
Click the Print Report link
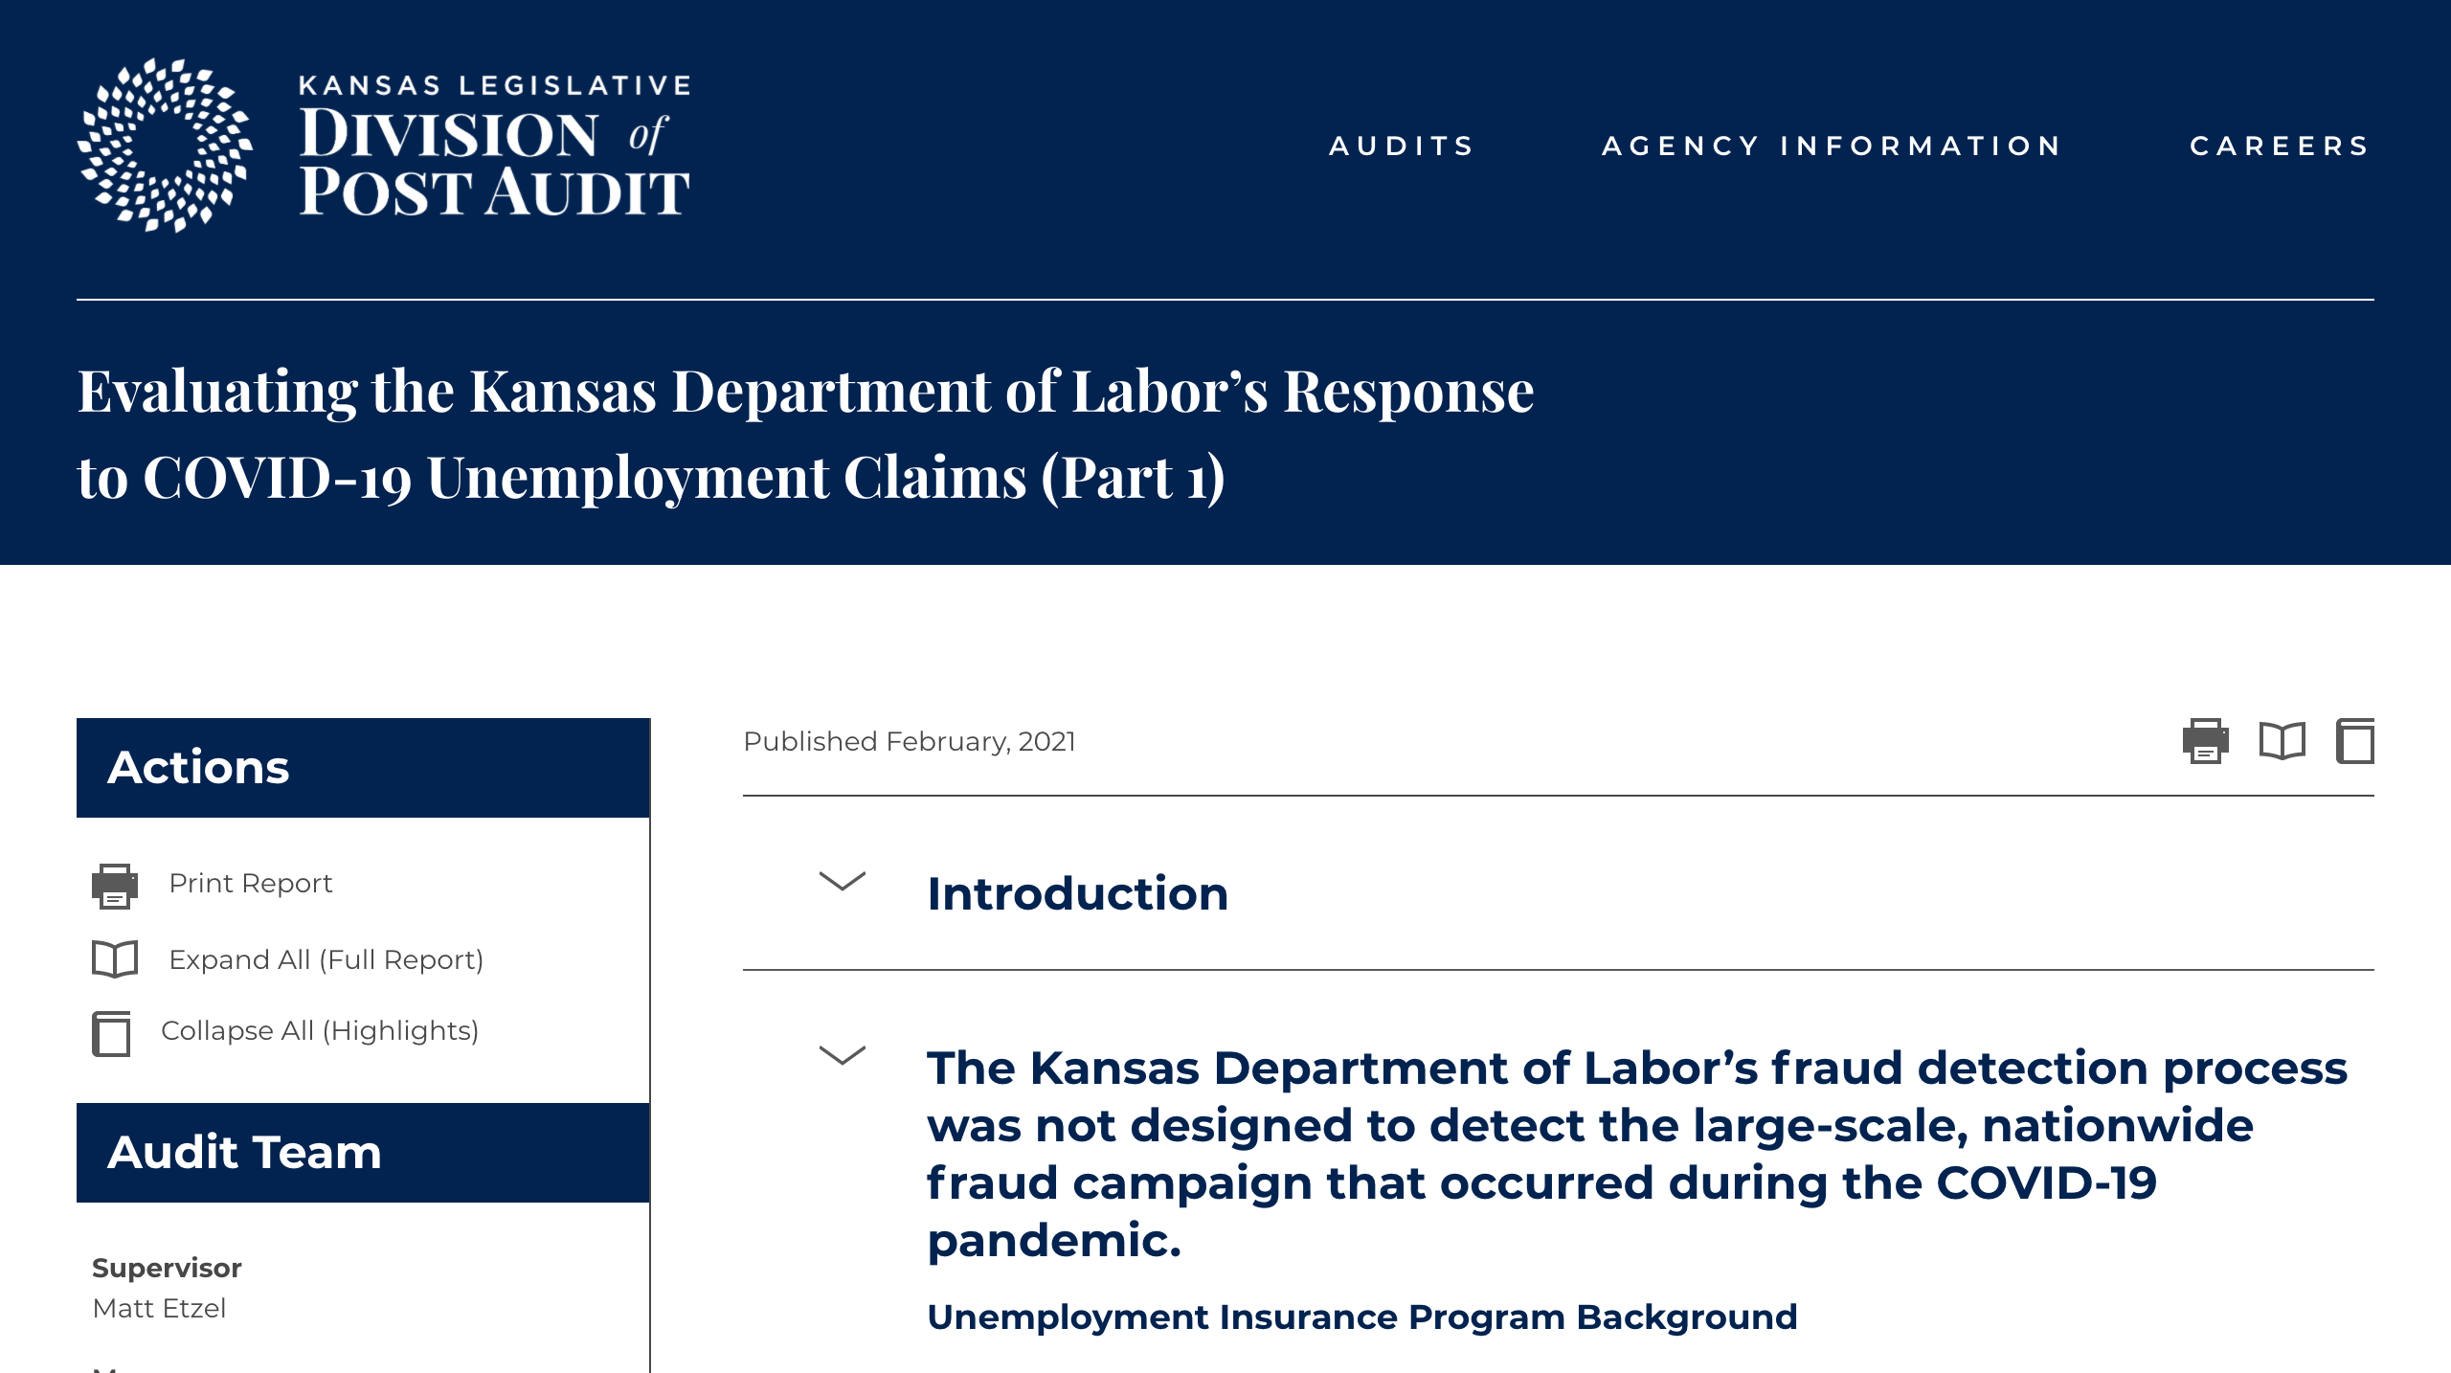[250, 883]
